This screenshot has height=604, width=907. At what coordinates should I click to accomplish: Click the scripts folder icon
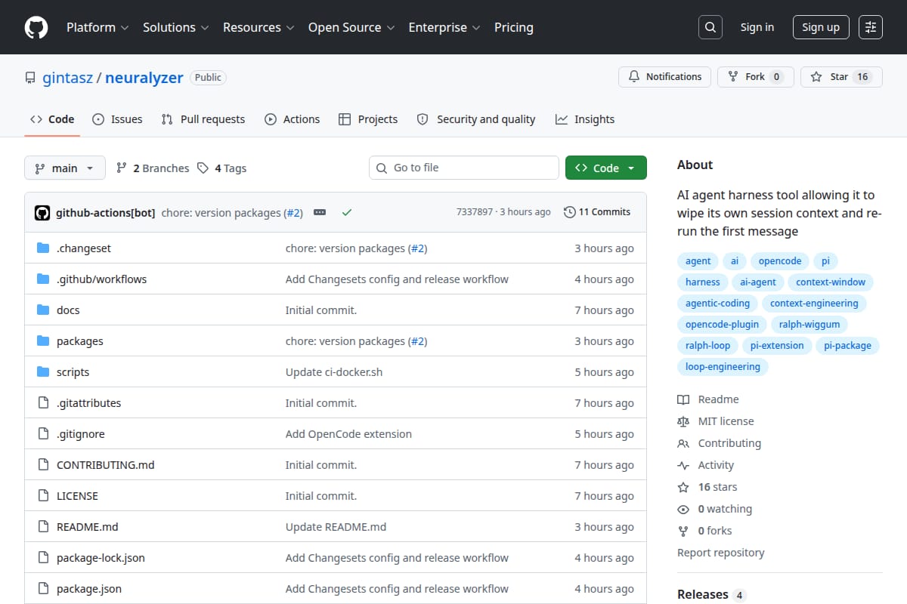click(43, 372)
